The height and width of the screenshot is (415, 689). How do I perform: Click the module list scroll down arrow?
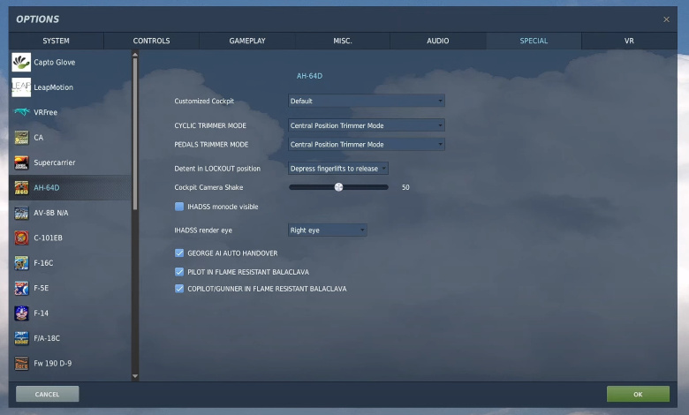[135, 376]
